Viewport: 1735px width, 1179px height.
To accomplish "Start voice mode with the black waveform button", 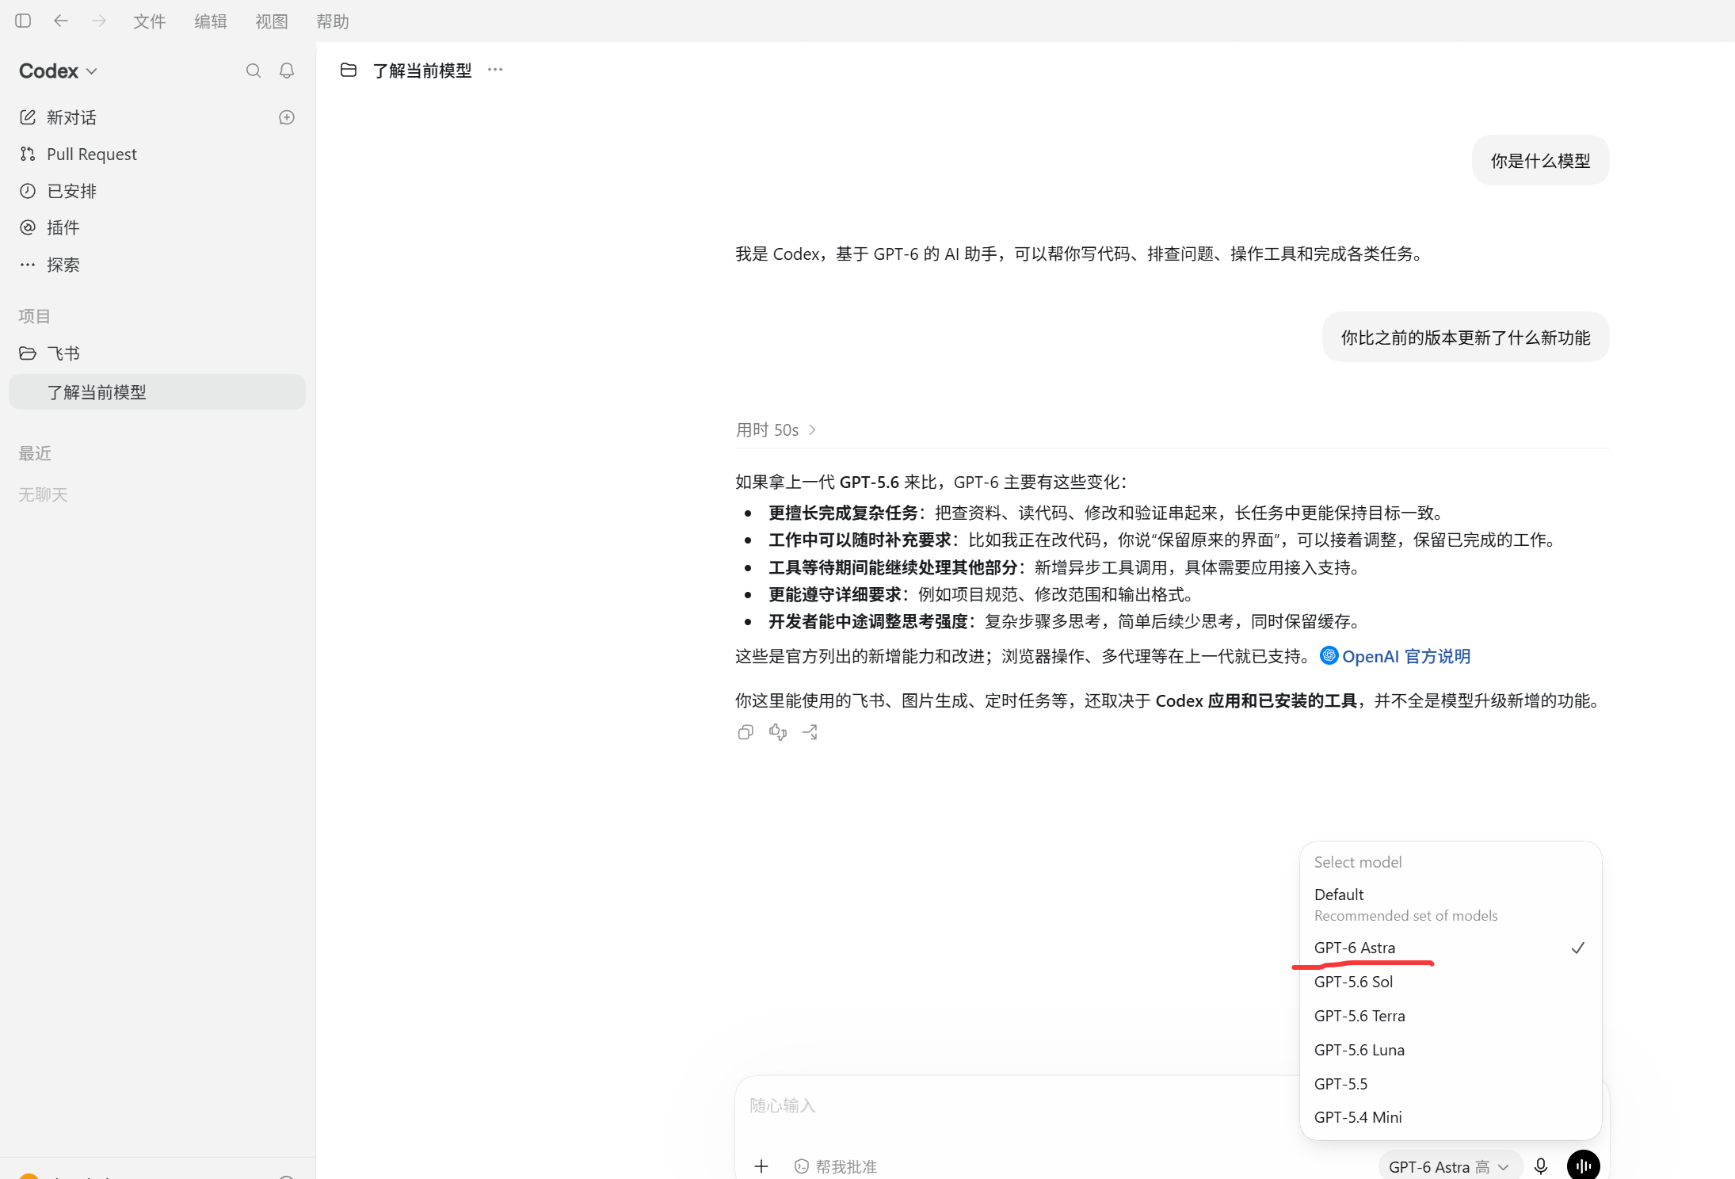I will click(1583, 1166).
